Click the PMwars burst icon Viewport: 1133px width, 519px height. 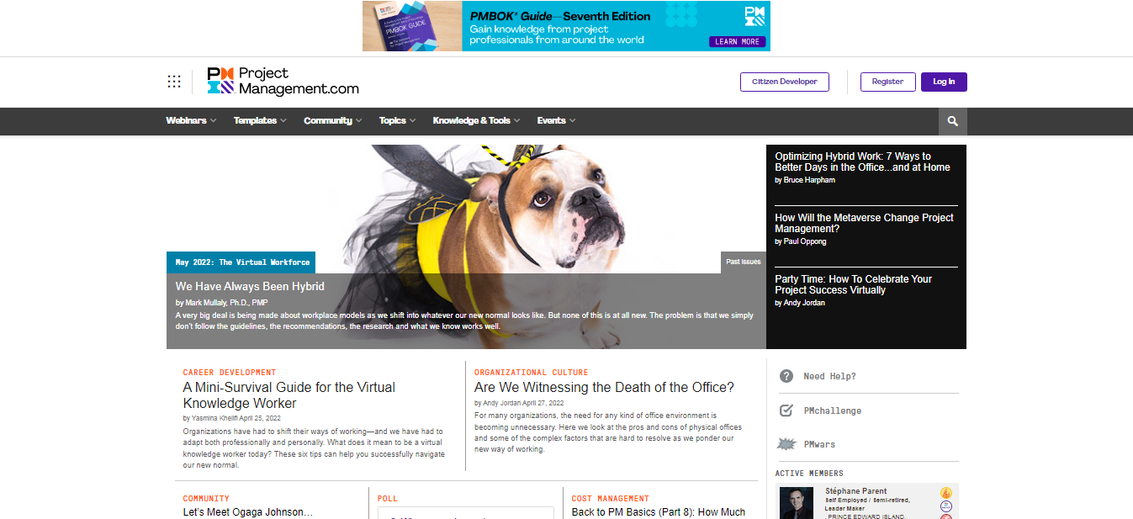(786, 443)
